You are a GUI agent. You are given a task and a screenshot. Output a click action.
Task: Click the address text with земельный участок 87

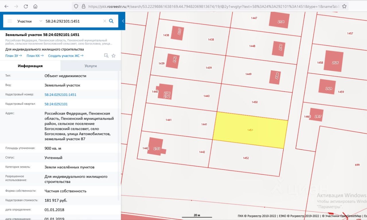[x=79, y=126]
